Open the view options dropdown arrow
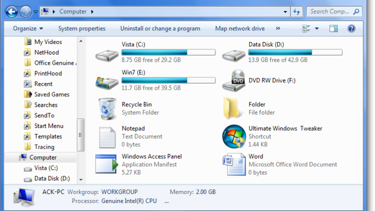The image size is (375, 211). click(317, 28)
